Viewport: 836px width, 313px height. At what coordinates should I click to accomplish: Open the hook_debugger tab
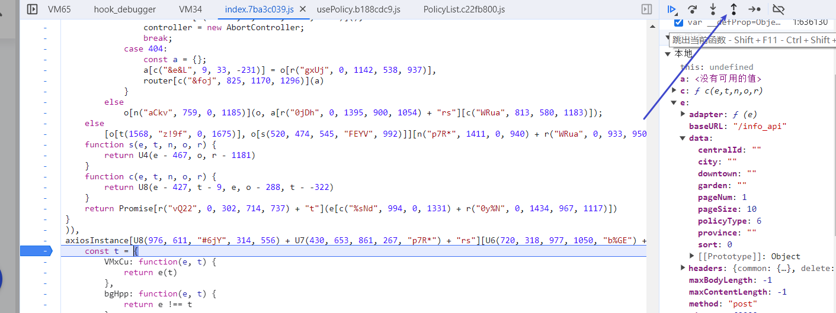pos(125,9)
